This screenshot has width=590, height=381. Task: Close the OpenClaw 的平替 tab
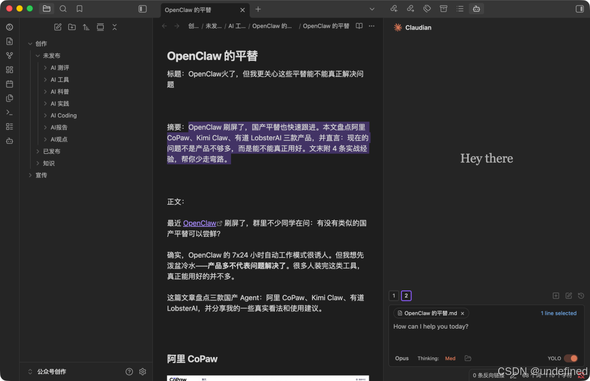[243, 10]
